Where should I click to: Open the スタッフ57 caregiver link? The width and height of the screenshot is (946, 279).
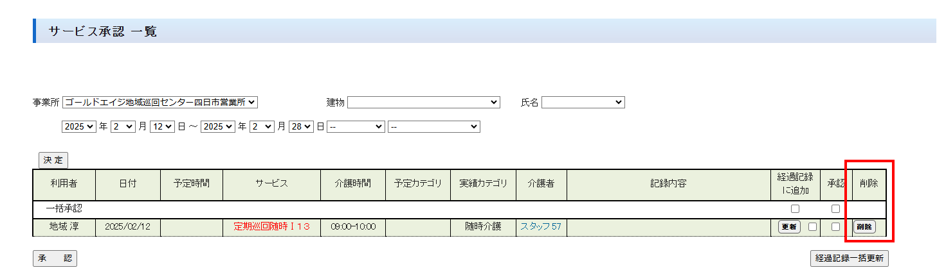(x=540, y=226)
